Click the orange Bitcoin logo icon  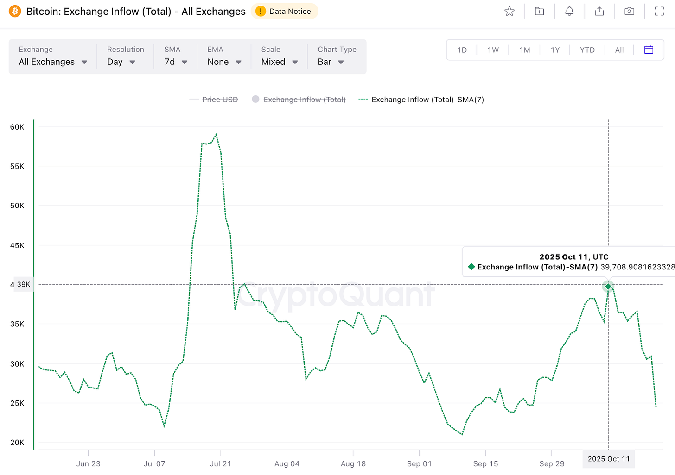point(15,11)
